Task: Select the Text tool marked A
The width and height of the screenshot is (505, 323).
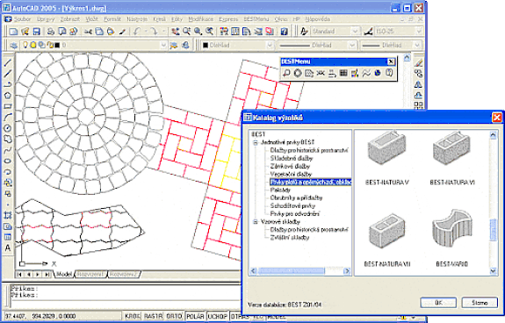Action: 8,248
